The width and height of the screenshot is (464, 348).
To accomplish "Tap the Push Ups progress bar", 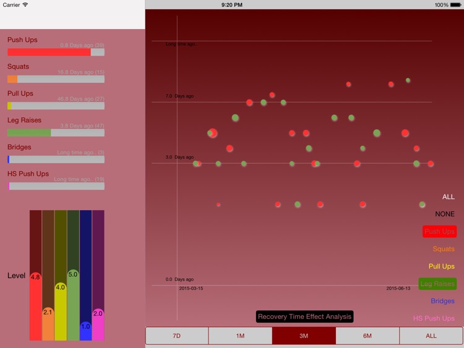I will pyautogui.click(x=56, y=53).
